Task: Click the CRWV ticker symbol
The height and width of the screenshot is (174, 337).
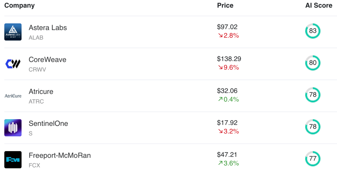Action: point(37,70)
